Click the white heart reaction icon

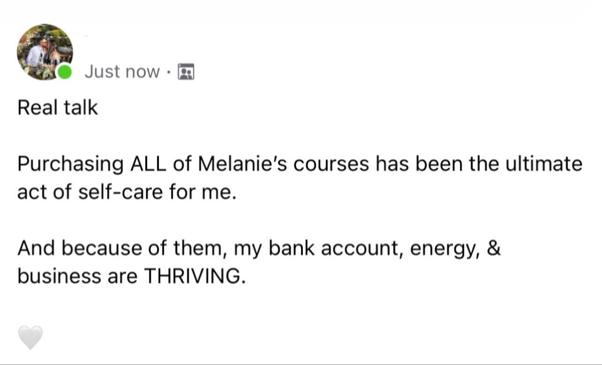(x=30, y=337)
